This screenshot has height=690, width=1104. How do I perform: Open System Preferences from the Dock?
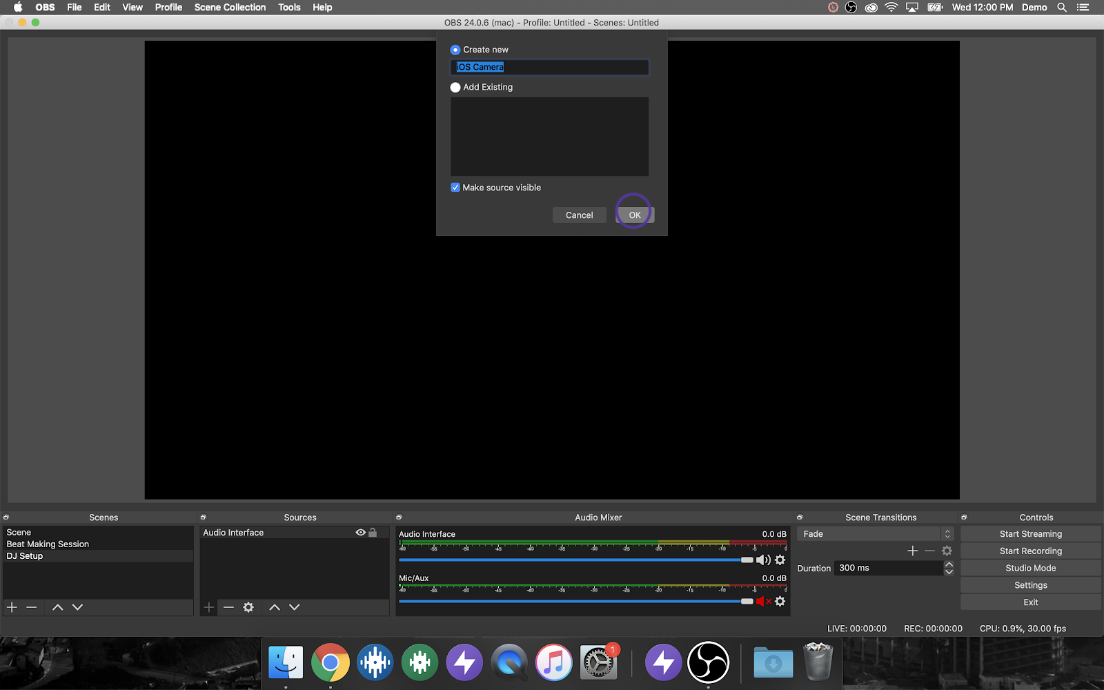pos(599,662)
